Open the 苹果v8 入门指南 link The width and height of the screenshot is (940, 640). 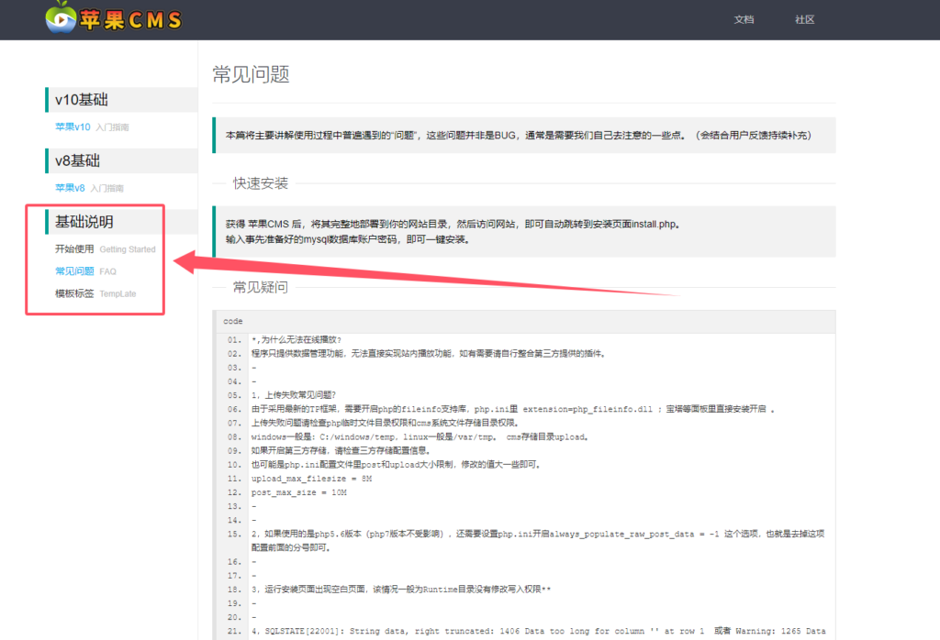(x=89, y=188)
